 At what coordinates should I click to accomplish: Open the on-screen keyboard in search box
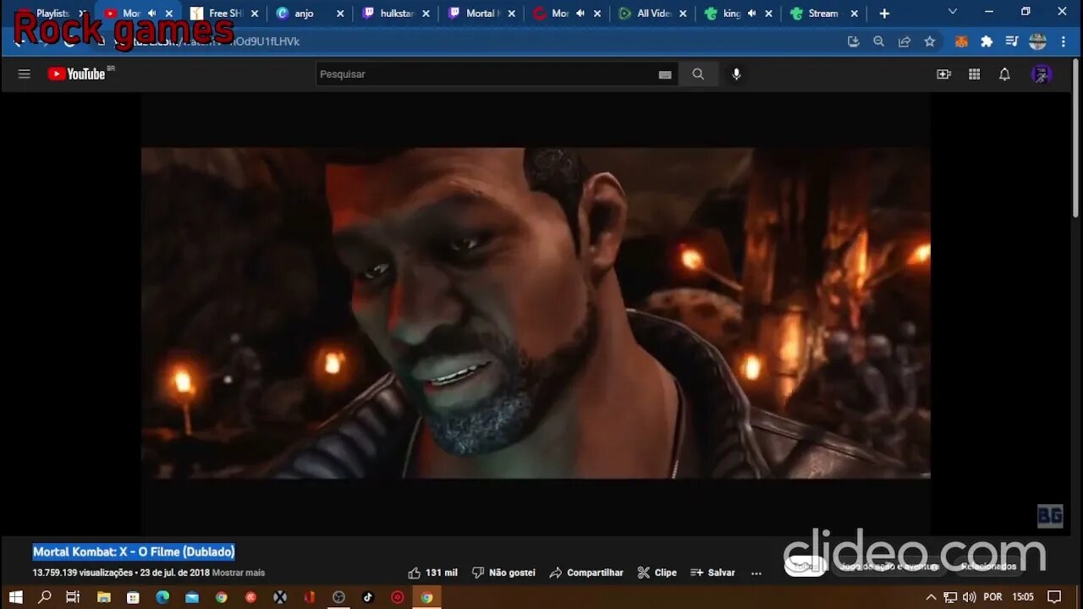tap(665, 74)
